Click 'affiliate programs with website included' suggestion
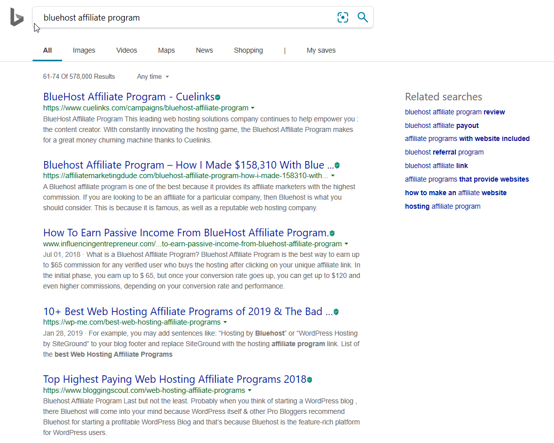This screenshot has width=554, height=443. pyautogui.click(x=467, y=138)
